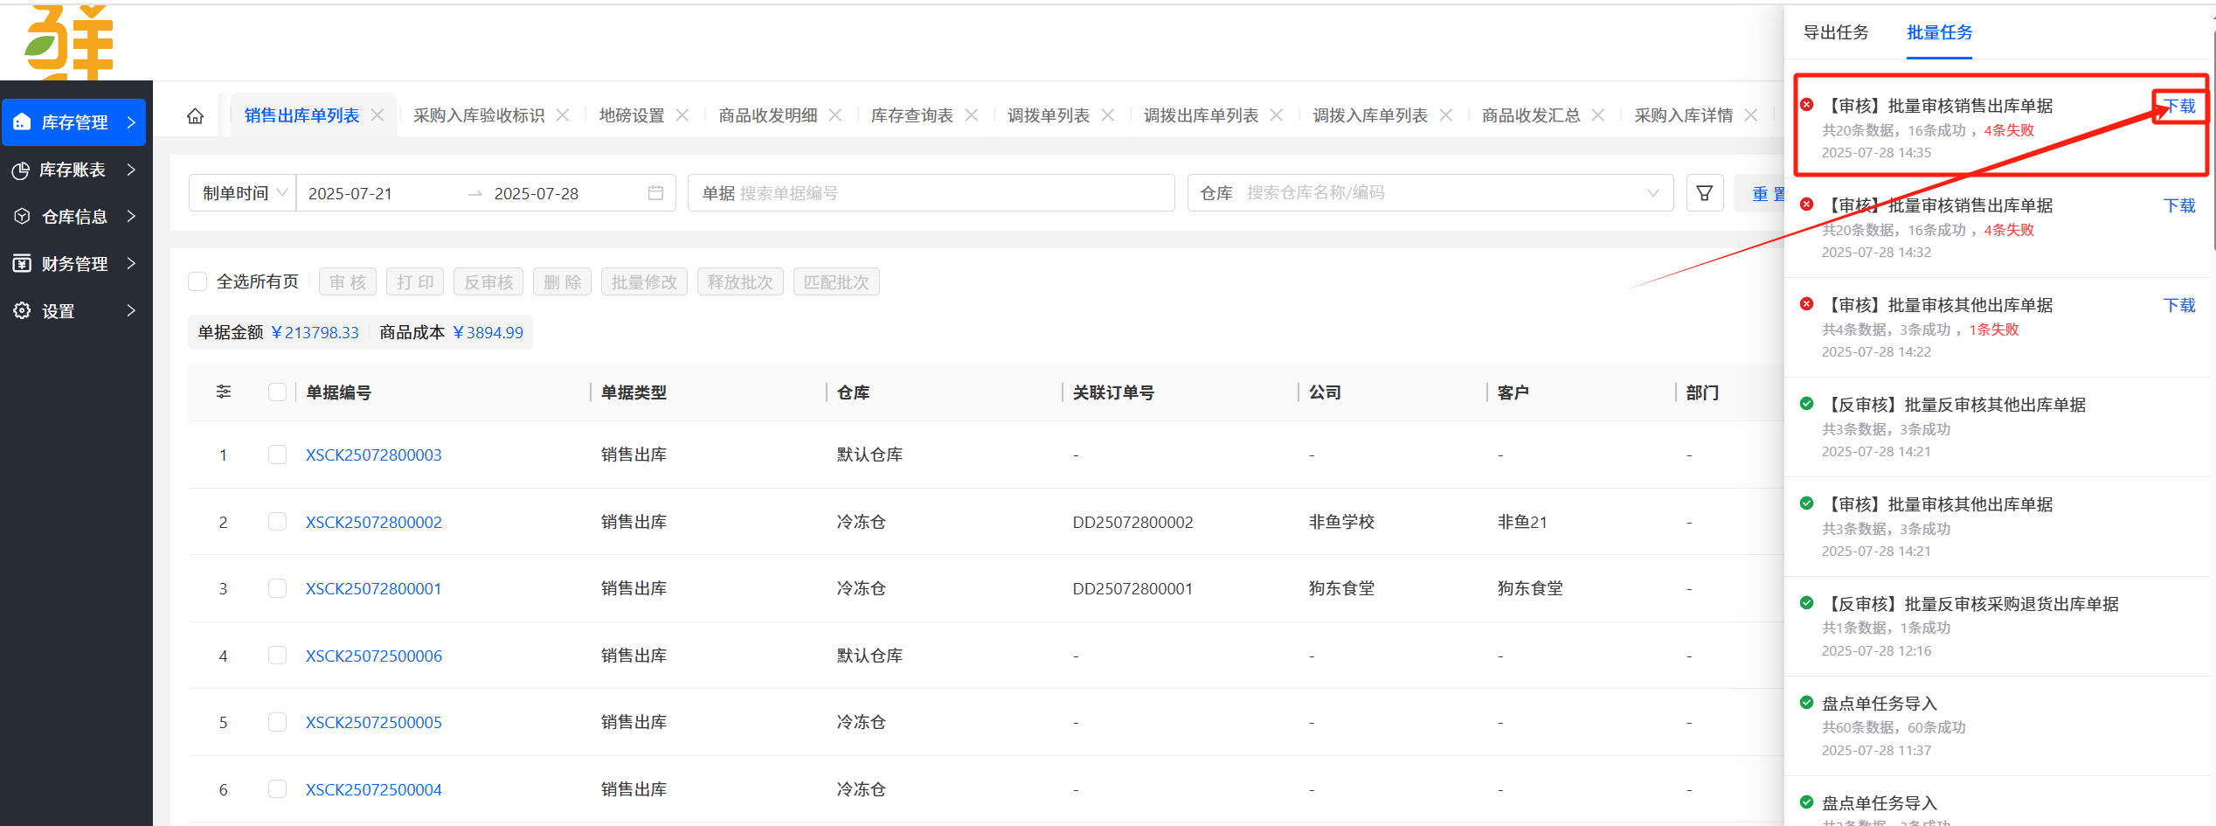Image resolution: width=2216 pixels, height=826 pixels.
Task: Click the 单据 number search field
Action: pyautogui.click(x=931, y=193)
